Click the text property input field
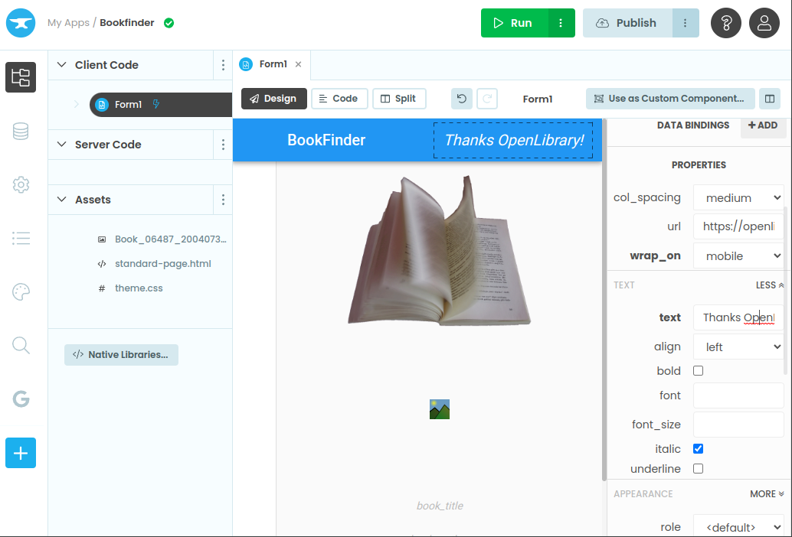This screenshot has width=792, height=537. point(738,317)
